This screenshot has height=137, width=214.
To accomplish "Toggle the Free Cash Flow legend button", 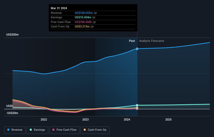I will click(x=64, y=130).
